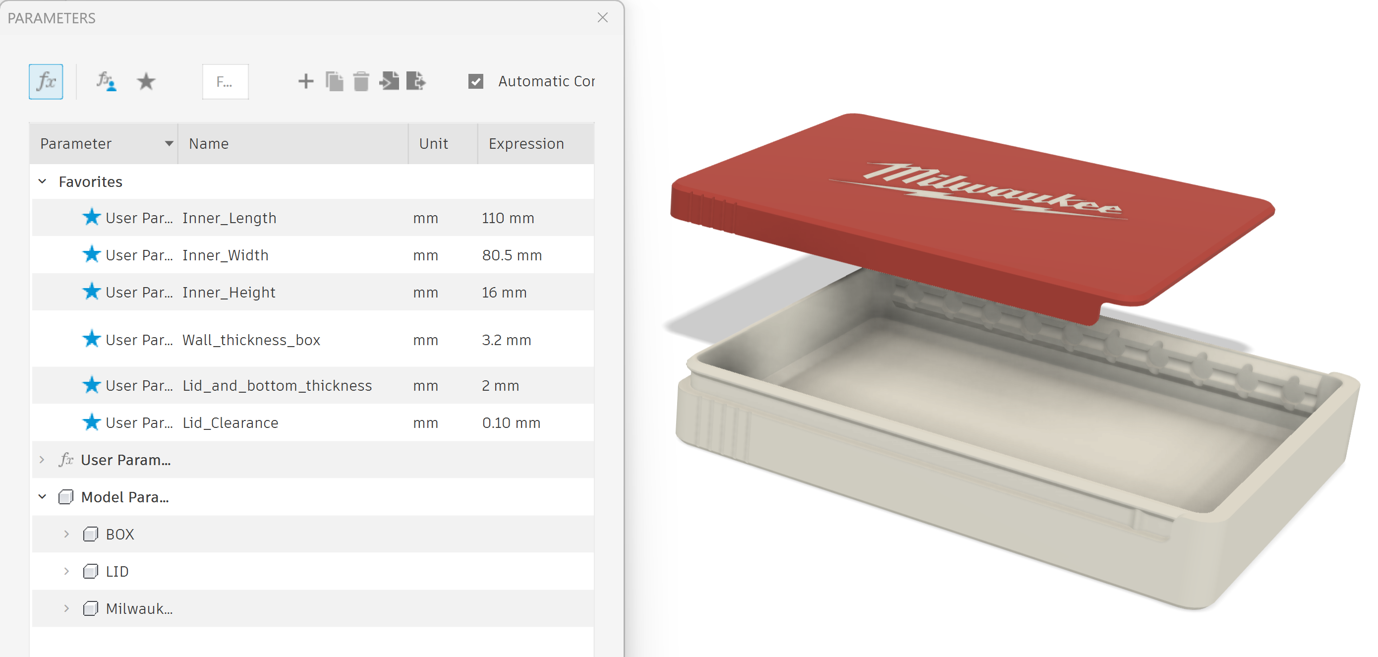Expand the BOX component parameters
1378x657 pixels.
click(x=66, y=534)
